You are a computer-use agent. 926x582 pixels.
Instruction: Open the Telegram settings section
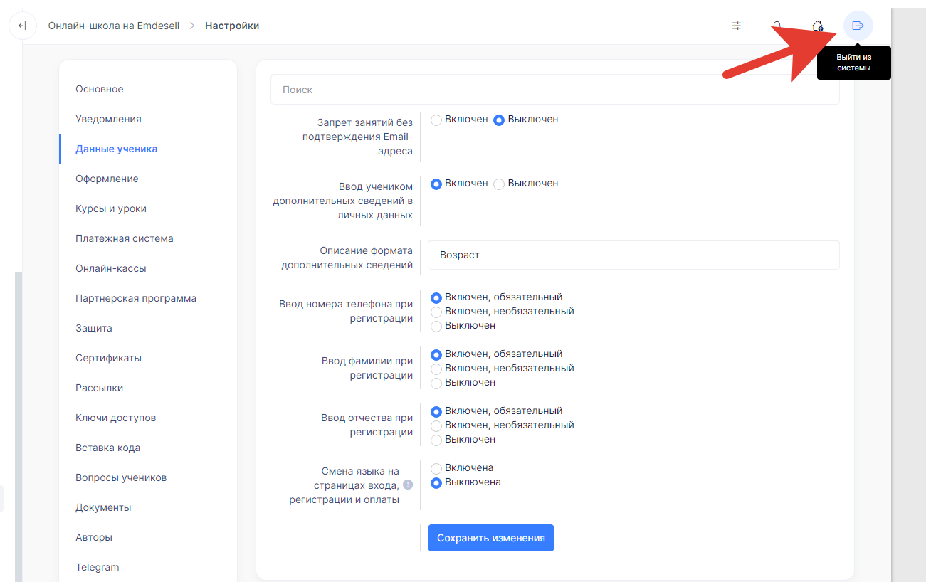point(98,567)
